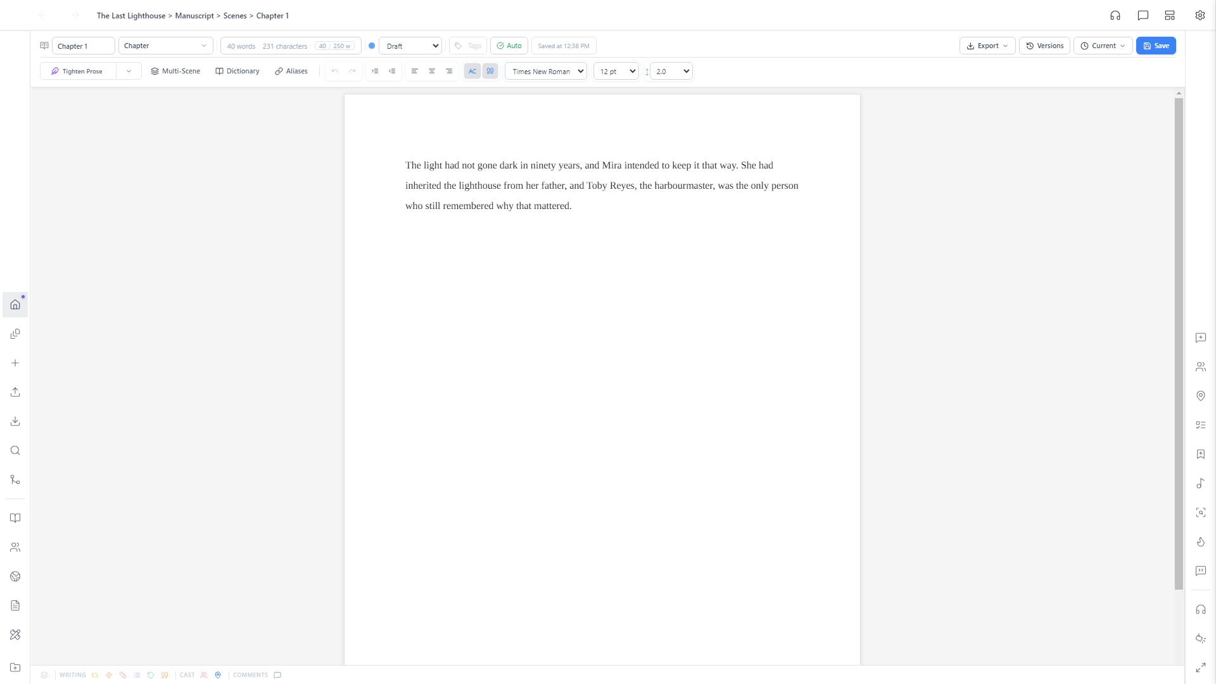1216x684 pixels.
Task: Click the layout panels icon in top bar
Action: pos(1170,15)
